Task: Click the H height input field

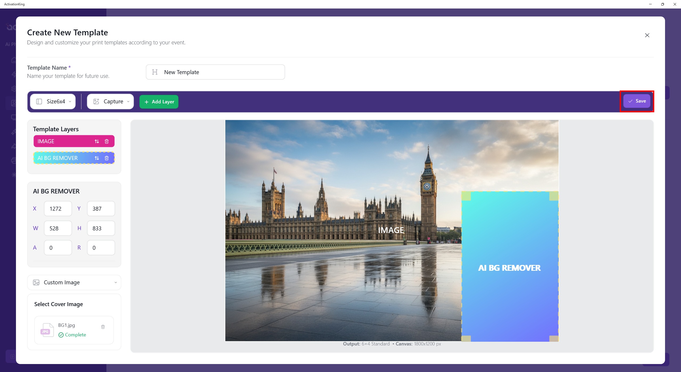Action: (x=101, y=228)
